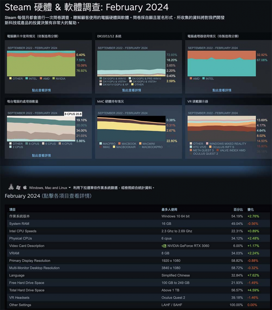Viewport: 272px width, 310px height.
Task: Click the Linux penguin OS filter icon
Action: tap(11, 187)
